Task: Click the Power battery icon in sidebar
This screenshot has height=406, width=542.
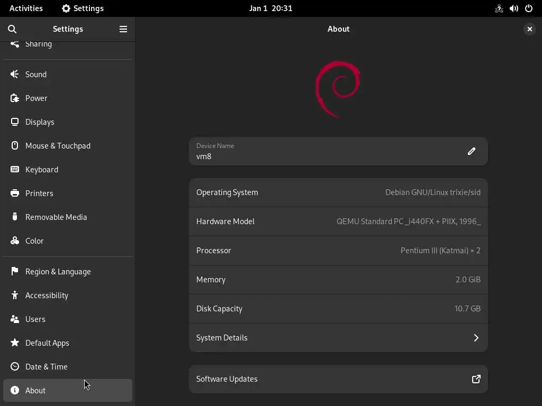Action: [14, 98]
